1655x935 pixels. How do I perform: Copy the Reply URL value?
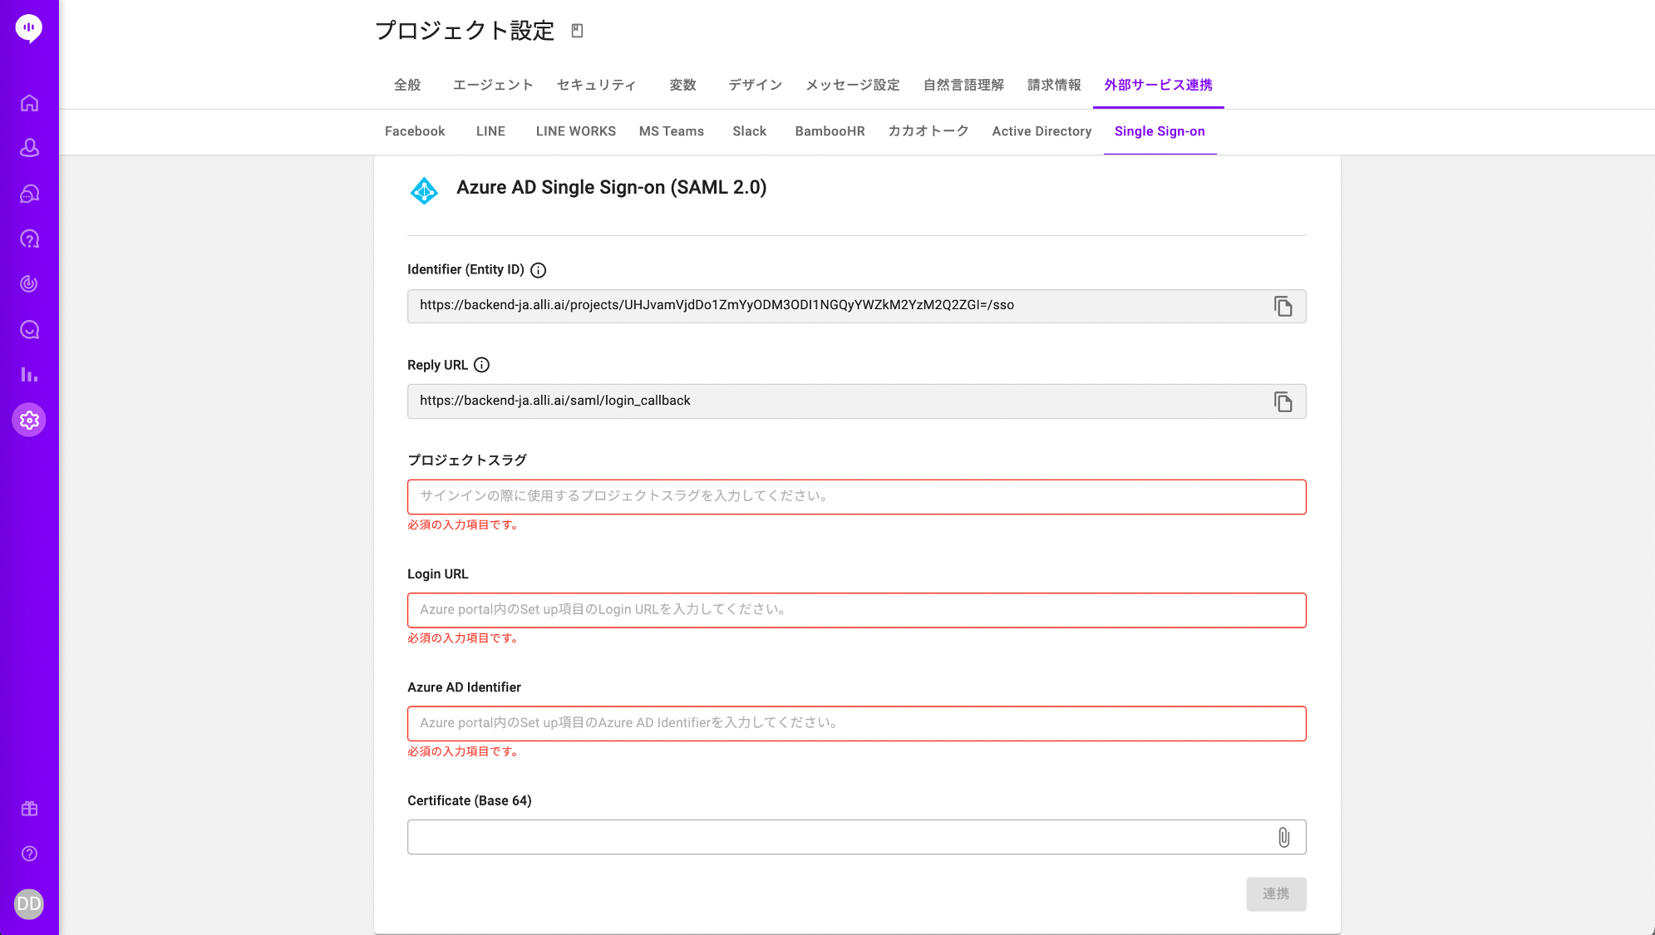click(x=1283, y=402)
